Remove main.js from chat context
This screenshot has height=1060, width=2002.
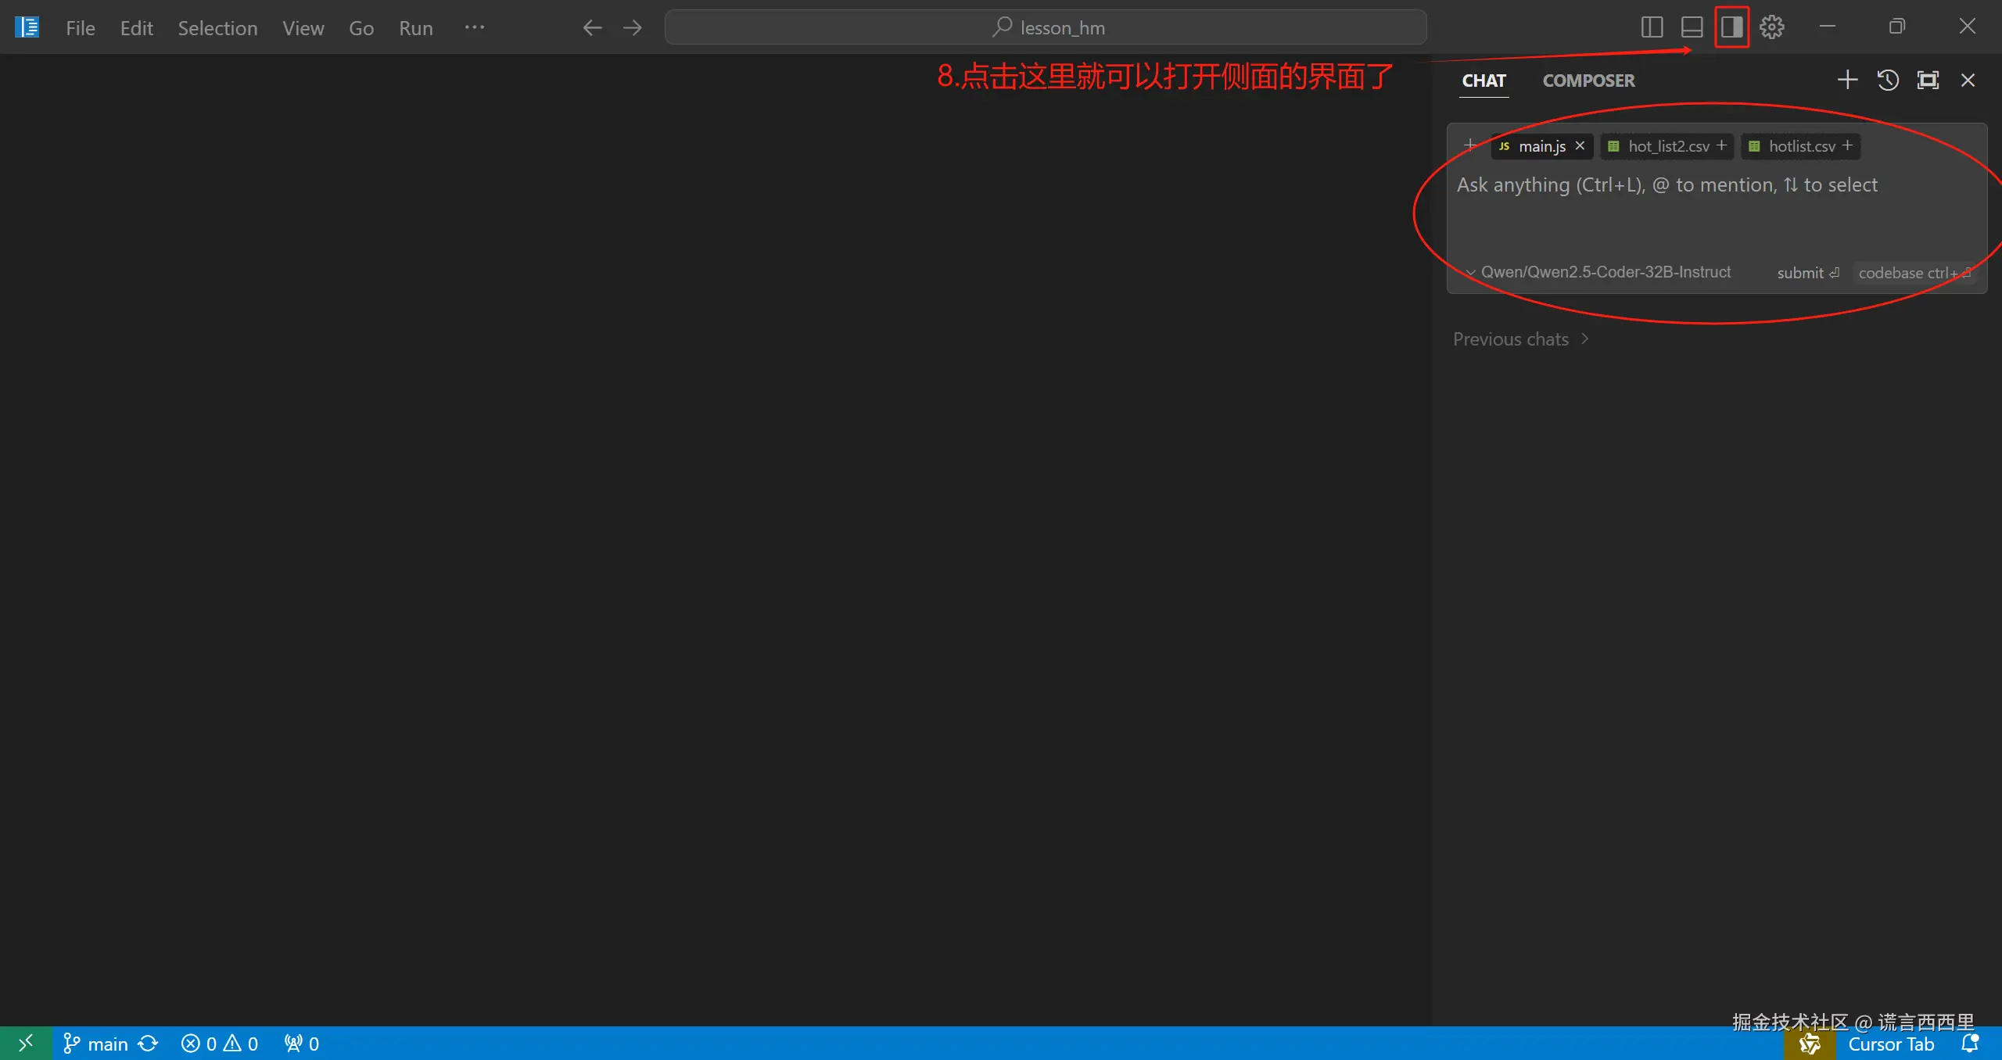1580,146
